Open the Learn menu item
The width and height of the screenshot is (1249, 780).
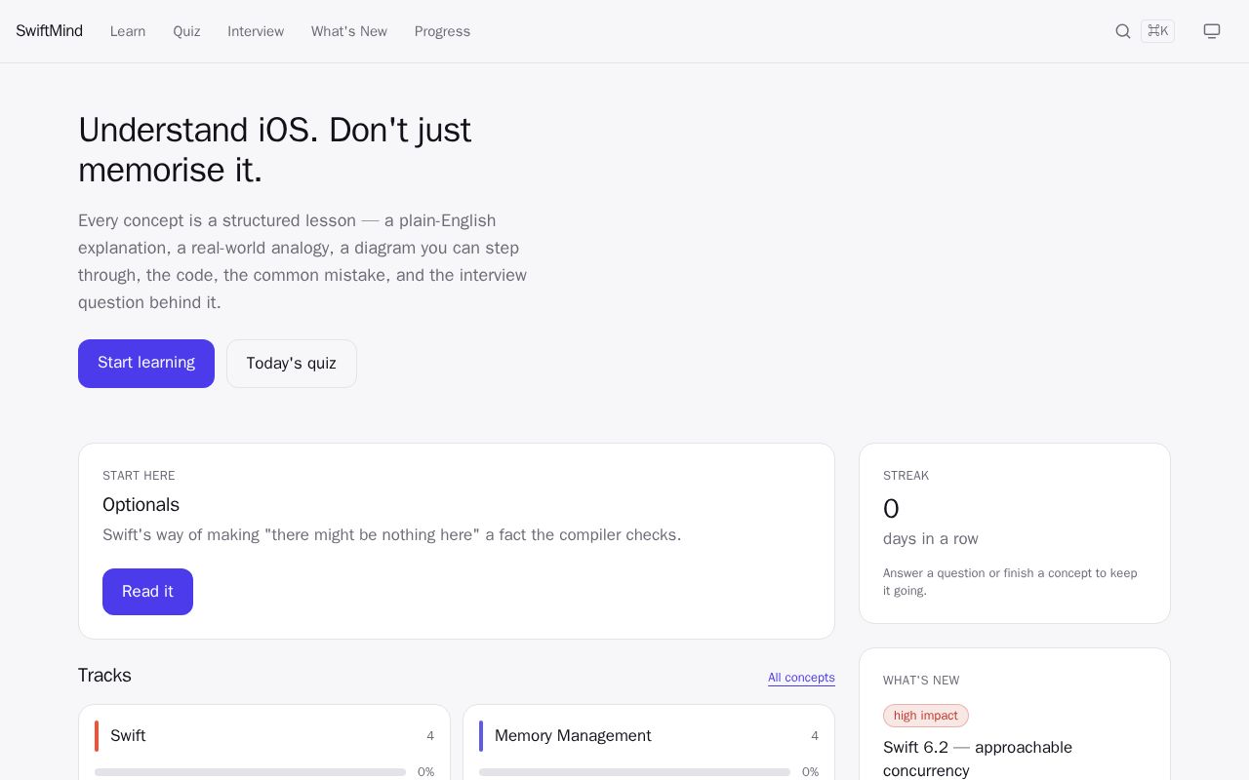(128, 31)
